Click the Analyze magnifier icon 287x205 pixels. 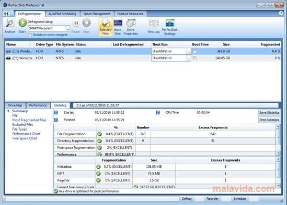pos(10,24)
